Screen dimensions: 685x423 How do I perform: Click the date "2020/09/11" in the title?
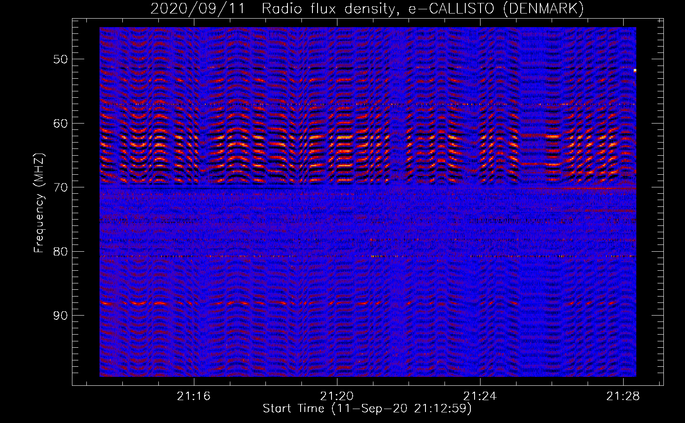pos(198,8)
